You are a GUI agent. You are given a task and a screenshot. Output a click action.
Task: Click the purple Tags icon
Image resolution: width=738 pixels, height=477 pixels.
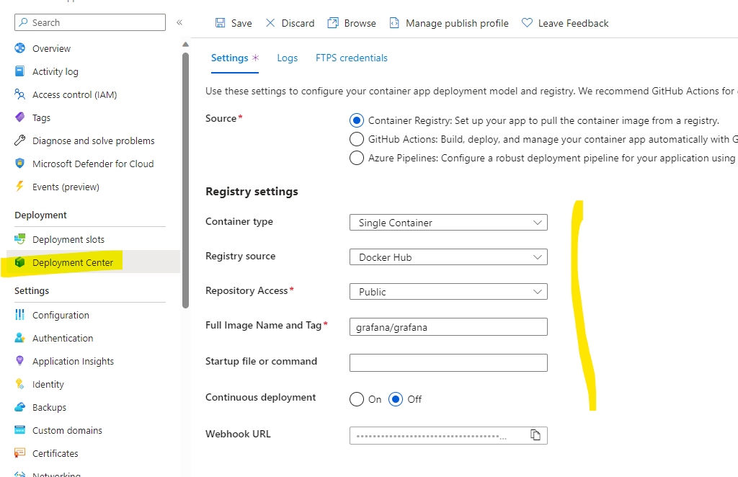[x=19, y=117]
